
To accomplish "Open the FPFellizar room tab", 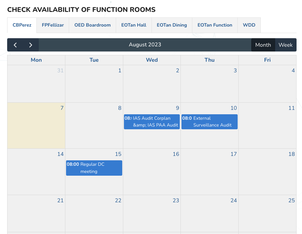I will tap(53, 25).
